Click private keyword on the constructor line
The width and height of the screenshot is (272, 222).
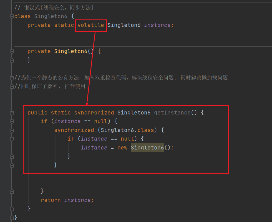[x=39, y=51]
